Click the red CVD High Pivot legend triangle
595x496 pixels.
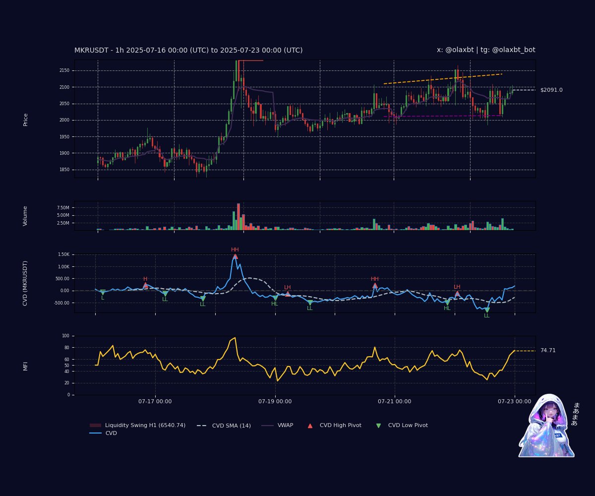coord(310,426)
